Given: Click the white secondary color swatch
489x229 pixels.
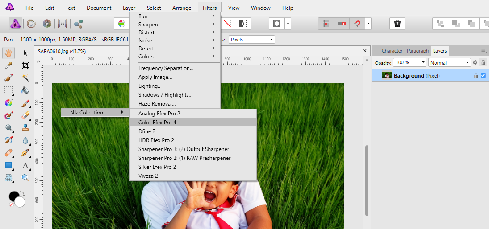Looking at the screenshot, I should [x=20, y=202].
